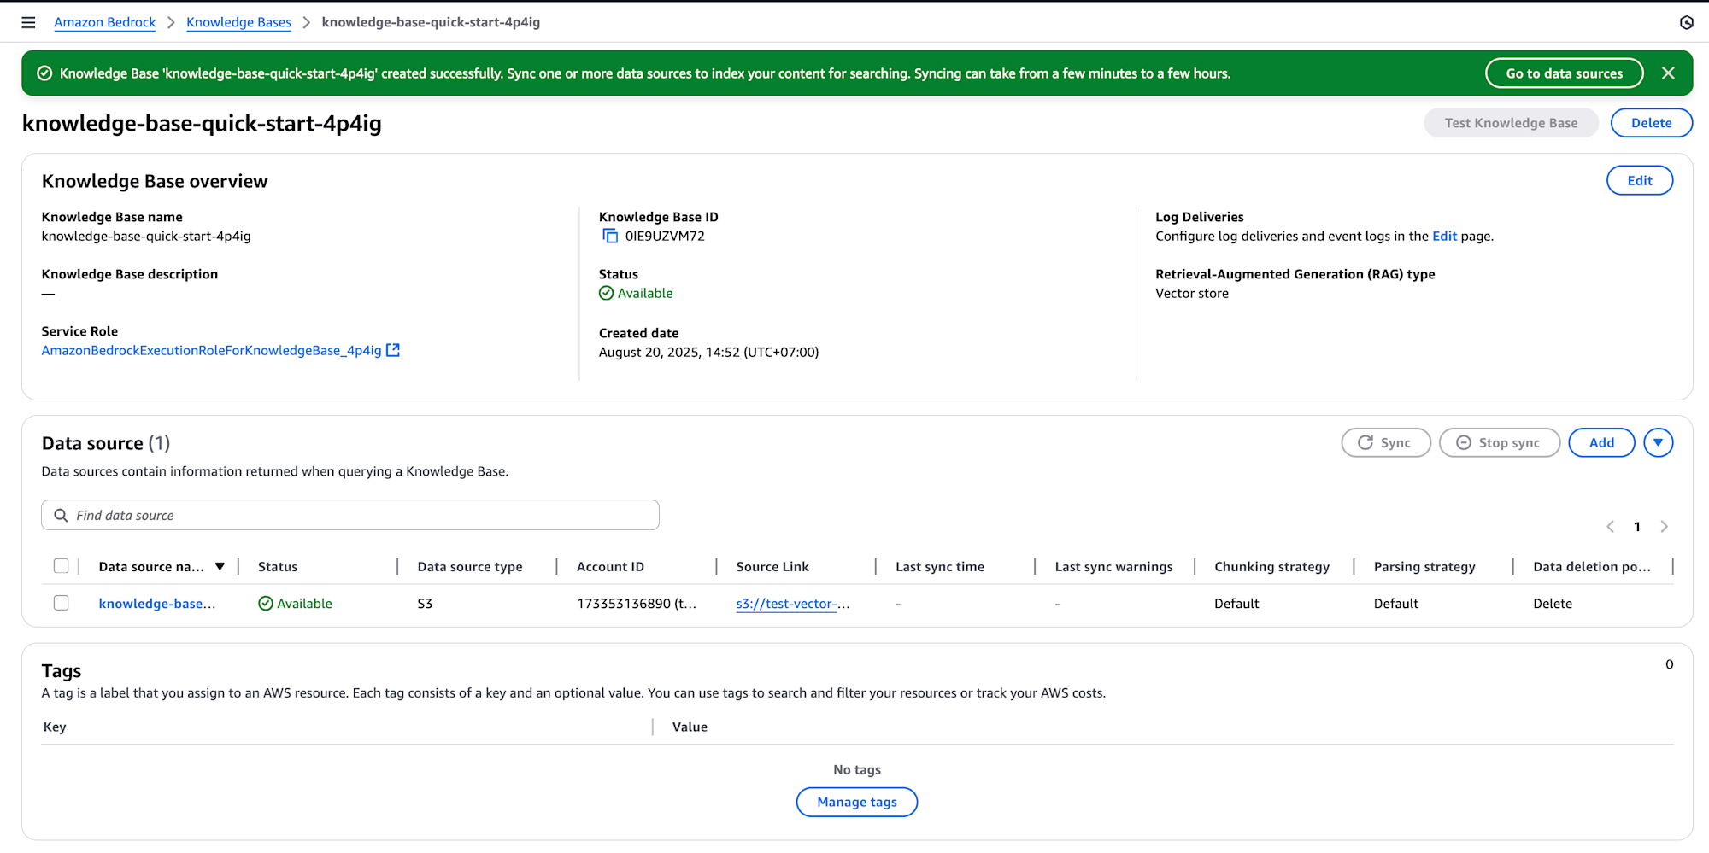Click the Value column header in Tags

[690, 727]
